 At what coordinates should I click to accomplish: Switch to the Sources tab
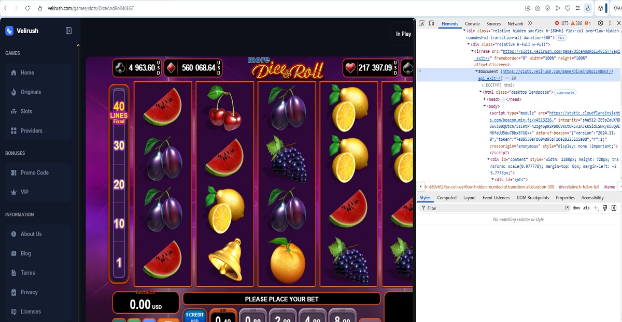tap(493, 24)
